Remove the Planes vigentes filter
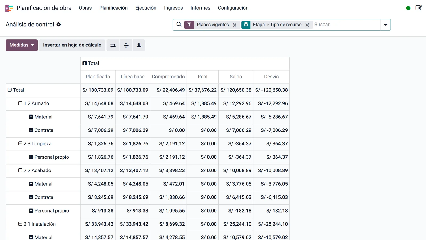 point(235,25)
